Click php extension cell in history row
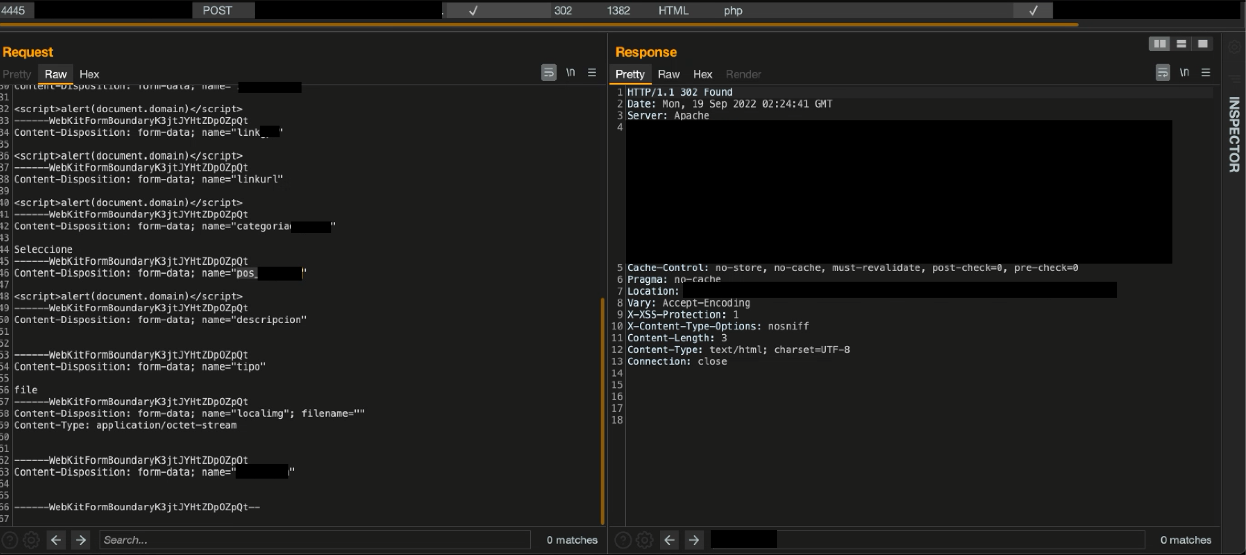Screen dimensions: 1246x555 [x=733, y=10]
